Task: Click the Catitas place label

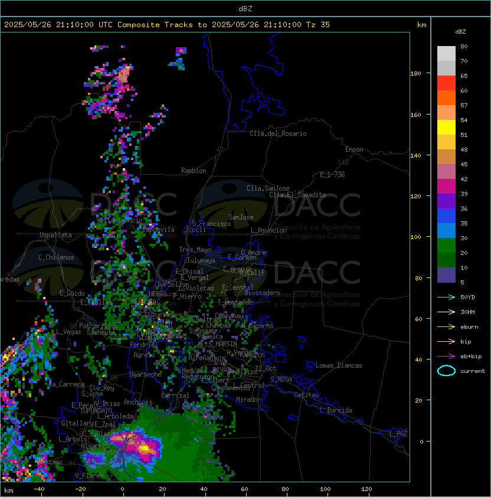Action: coord(306,395)
